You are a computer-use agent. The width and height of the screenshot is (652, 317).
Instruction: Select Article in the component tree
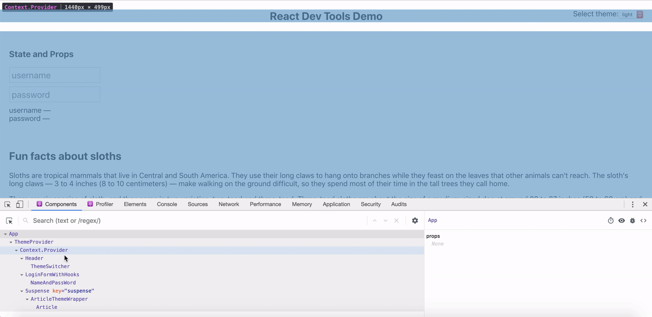point(46,307)
